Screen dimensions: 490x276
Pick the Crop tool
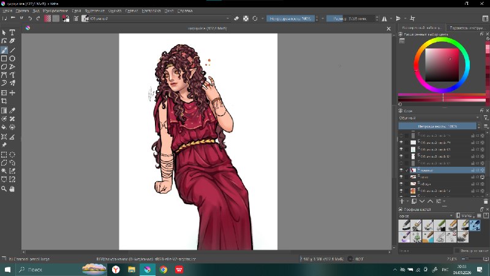pos(4,101)
